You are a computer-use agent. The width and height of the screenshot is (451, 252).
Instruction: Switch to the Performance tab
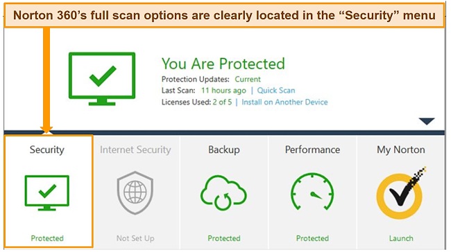point(312,150)
